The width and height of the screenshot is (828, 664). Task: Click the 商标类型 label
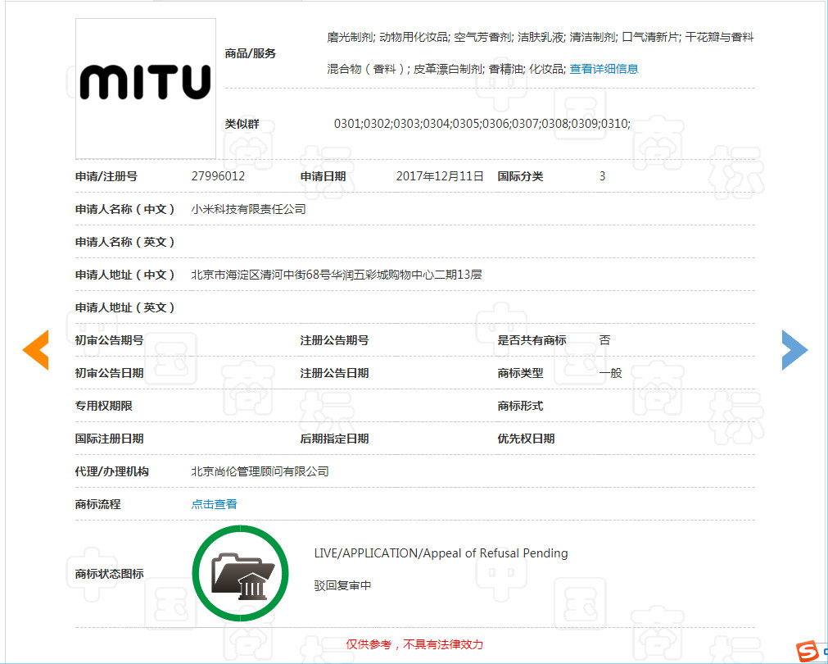coord(520,373)
